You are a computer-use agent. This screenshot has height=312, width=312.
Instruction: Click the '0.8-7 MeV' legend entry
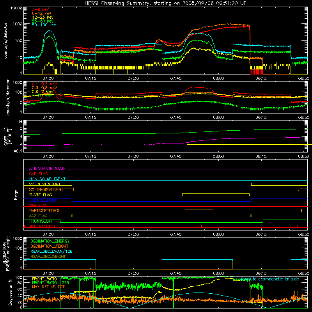tap(43, 92)
